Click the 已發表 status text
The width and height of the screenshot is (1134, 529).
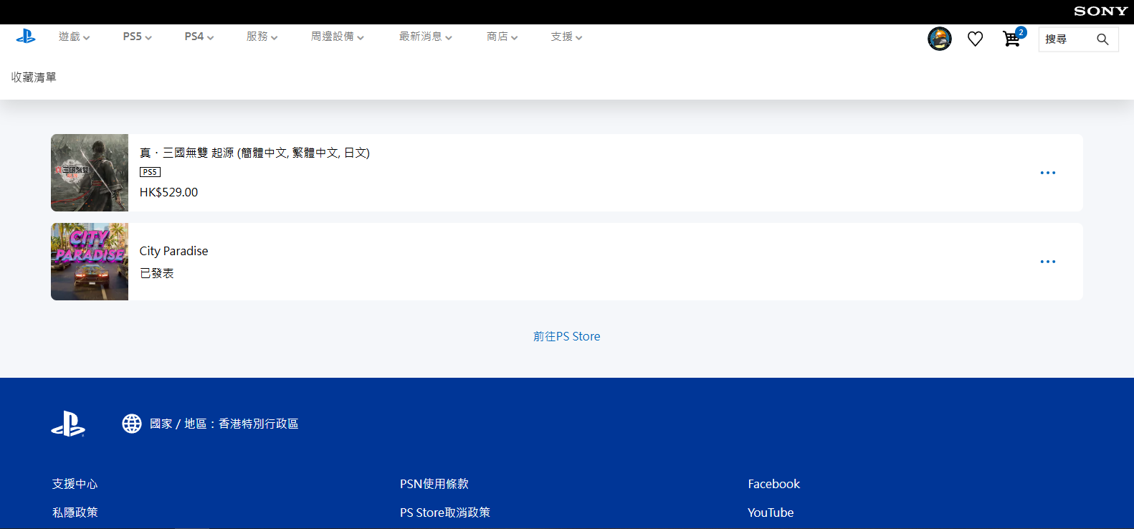156,273
